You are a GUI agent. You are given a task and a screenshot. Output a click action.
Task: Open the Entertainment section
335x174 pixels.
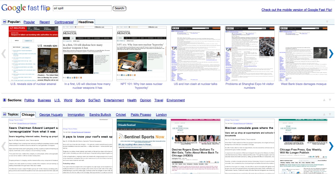point(114,100)
